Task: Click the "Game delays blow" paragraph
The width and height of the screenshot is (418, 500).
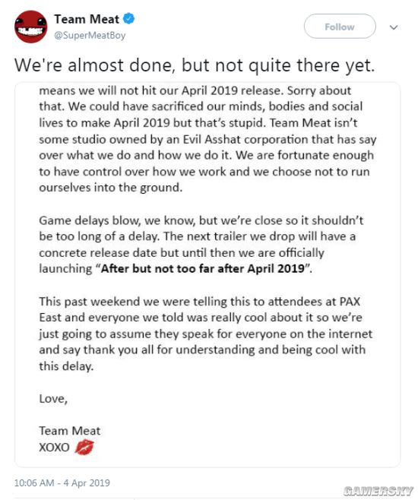Action: pyautogui.click(x=201, y=245)
